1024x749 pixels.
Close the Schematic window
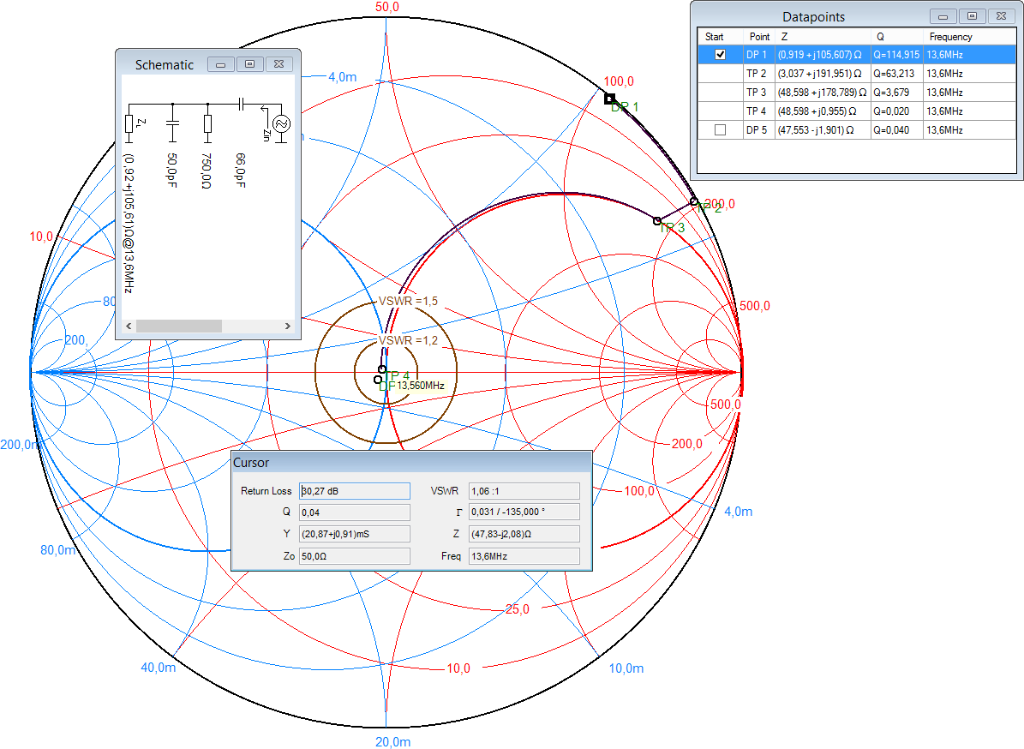(x=278, y=64)
